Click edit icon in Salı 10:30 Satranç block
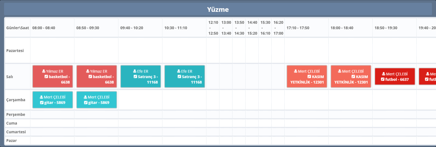 (x=179, y=77)
